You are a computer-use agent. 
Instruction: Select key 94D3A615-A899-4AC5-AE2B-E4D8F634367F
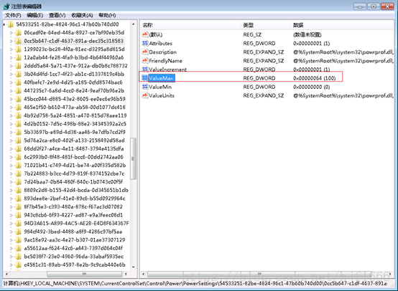tap(76, 224)
